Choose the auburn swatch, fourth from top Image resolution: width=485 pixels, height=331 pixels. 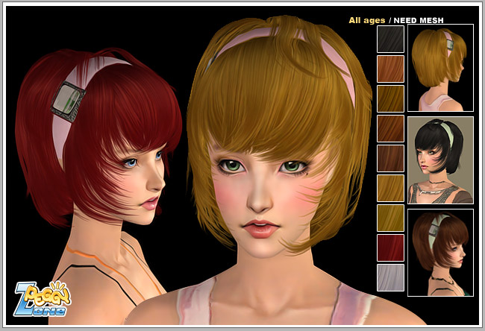pos(390,128)
